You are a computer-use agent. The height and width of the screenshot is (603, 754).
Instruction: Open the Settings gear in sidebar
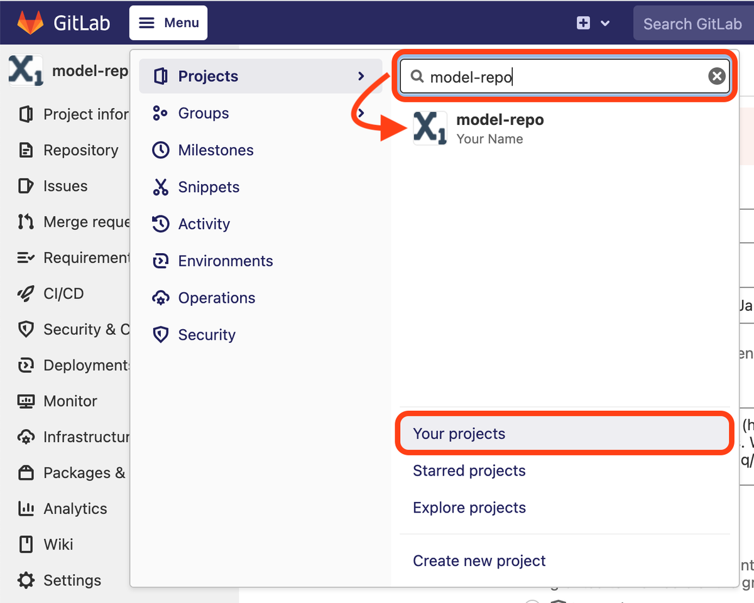pyautogui.click(x=26, y=580)
